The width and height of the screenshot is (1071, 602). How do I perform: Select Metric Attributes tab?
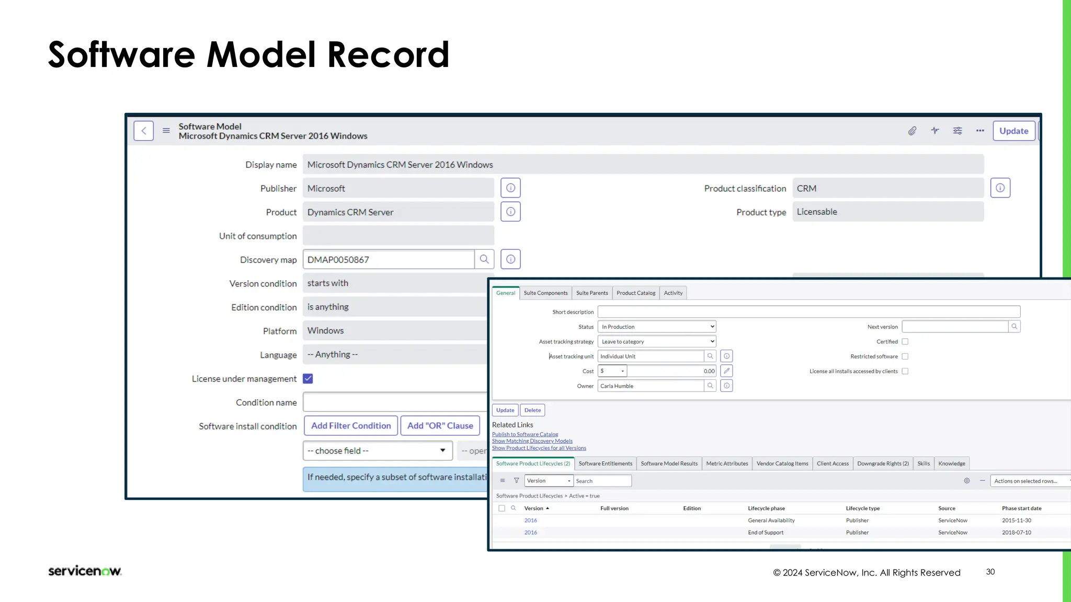tap(727, 464)
